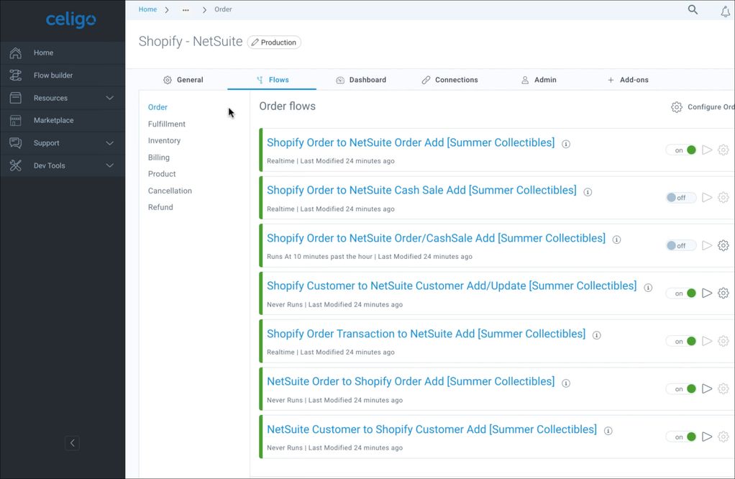Turn off Shopify Customer to NetSuite Customer Add/Update flow
This screenshot has height=479, width=735.
(x=681, y=293)
